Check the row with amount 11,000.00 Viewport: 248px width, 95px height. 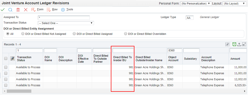pos(6,67)
